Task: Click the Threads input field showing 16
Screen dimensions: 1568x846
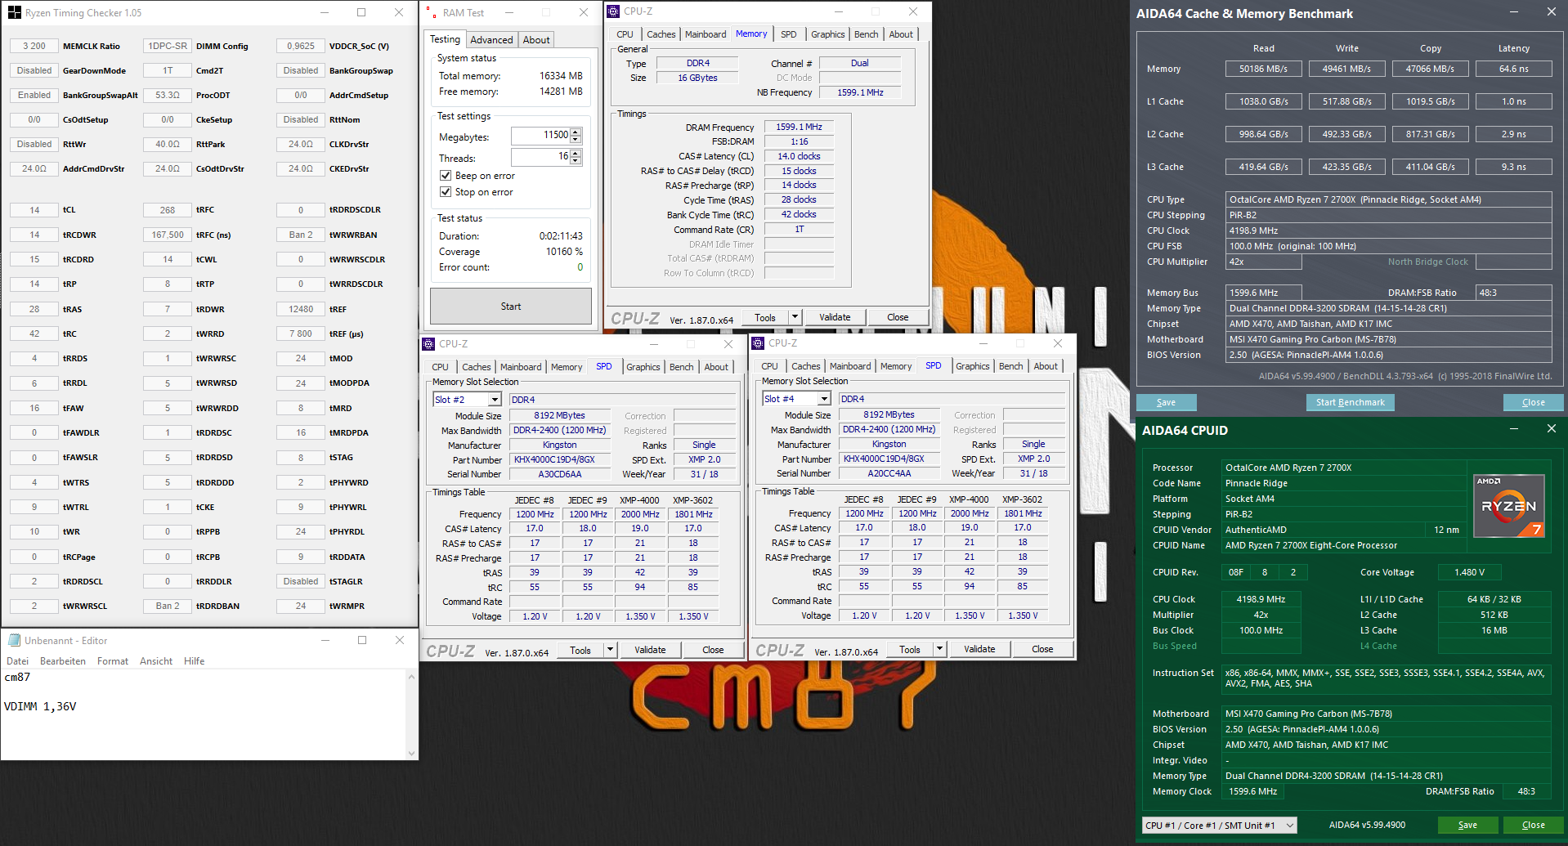Action: [540, 157]
